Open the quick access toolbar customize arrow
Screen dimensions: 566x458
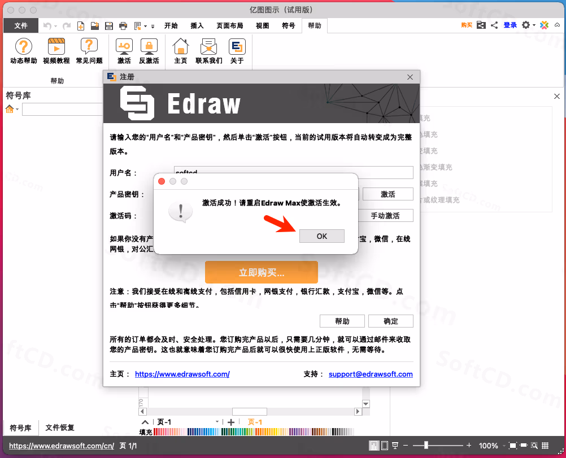(153, 26)
